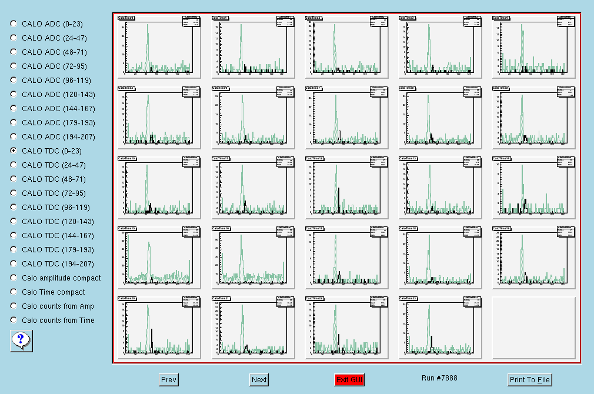Open the CaloTime11 histogram plot

tap(253, 188)
